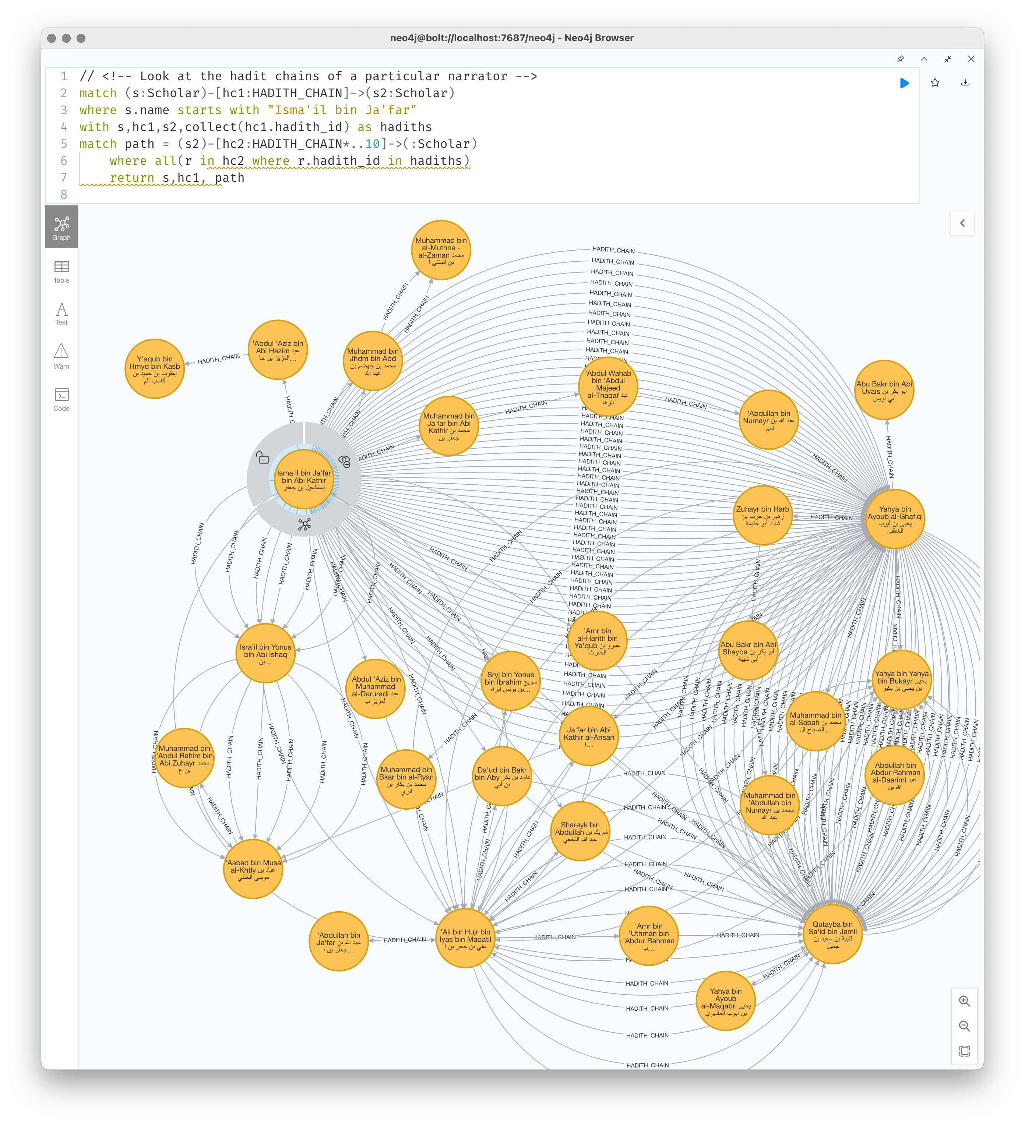This screenshot has width=1025, height=1124.
Task: Switch to Table view
Action: click(61, 272)
